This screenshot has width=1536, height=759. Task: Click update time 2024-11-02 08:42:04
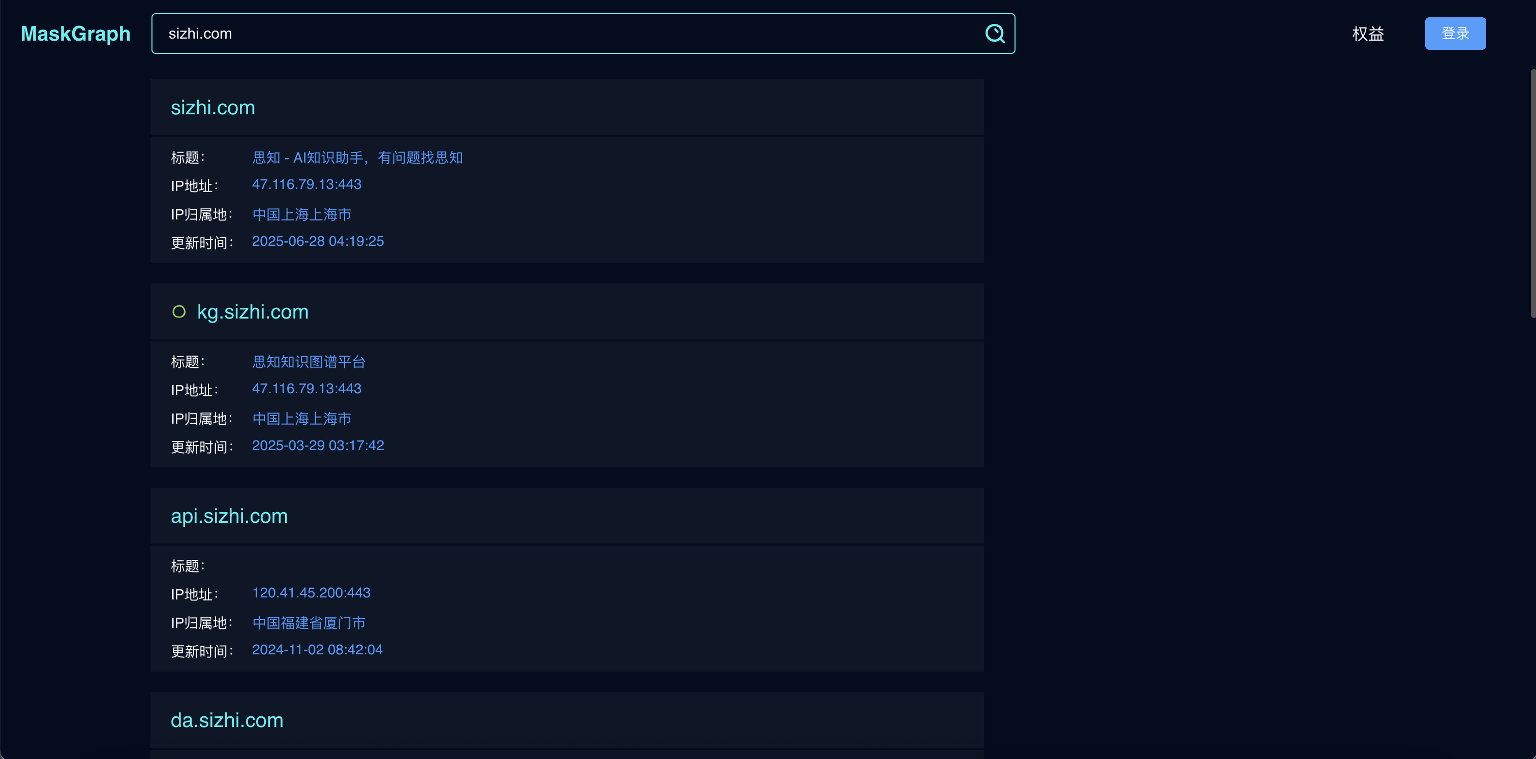coord(317,649)
